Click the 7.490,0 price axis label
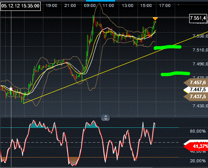 coord(200,64)
